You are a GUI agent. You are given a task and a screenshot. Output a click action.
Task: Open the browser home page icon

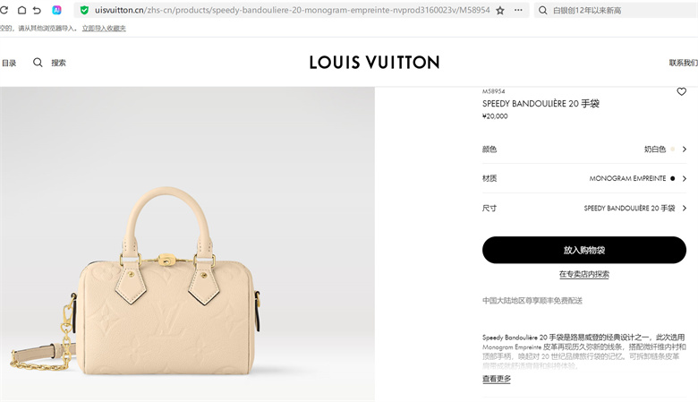(x=21, y=10)
